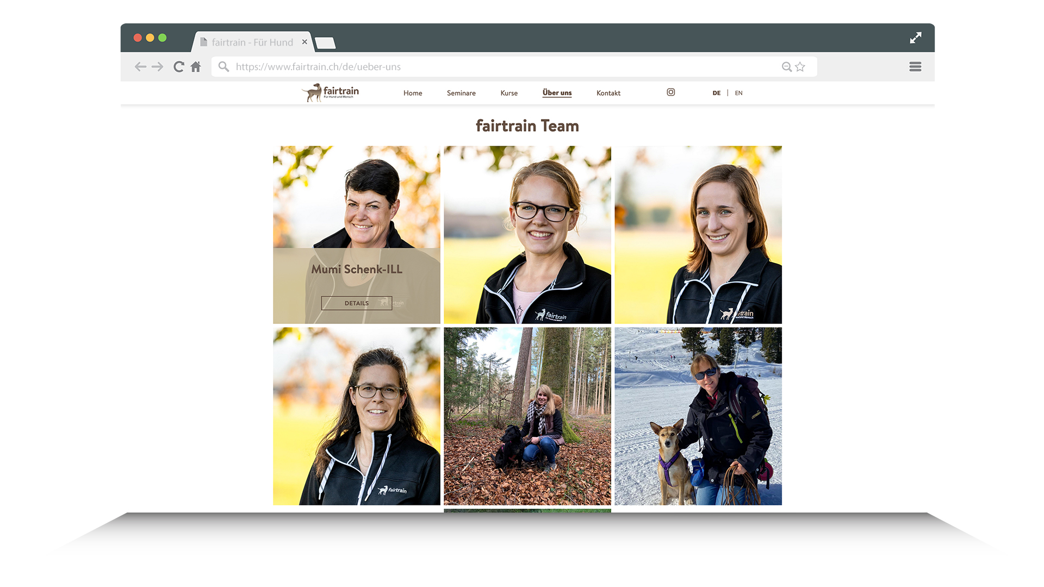Screen dimensions: 1044x587
Task: Open the new tab button
Action: [325, 42]
